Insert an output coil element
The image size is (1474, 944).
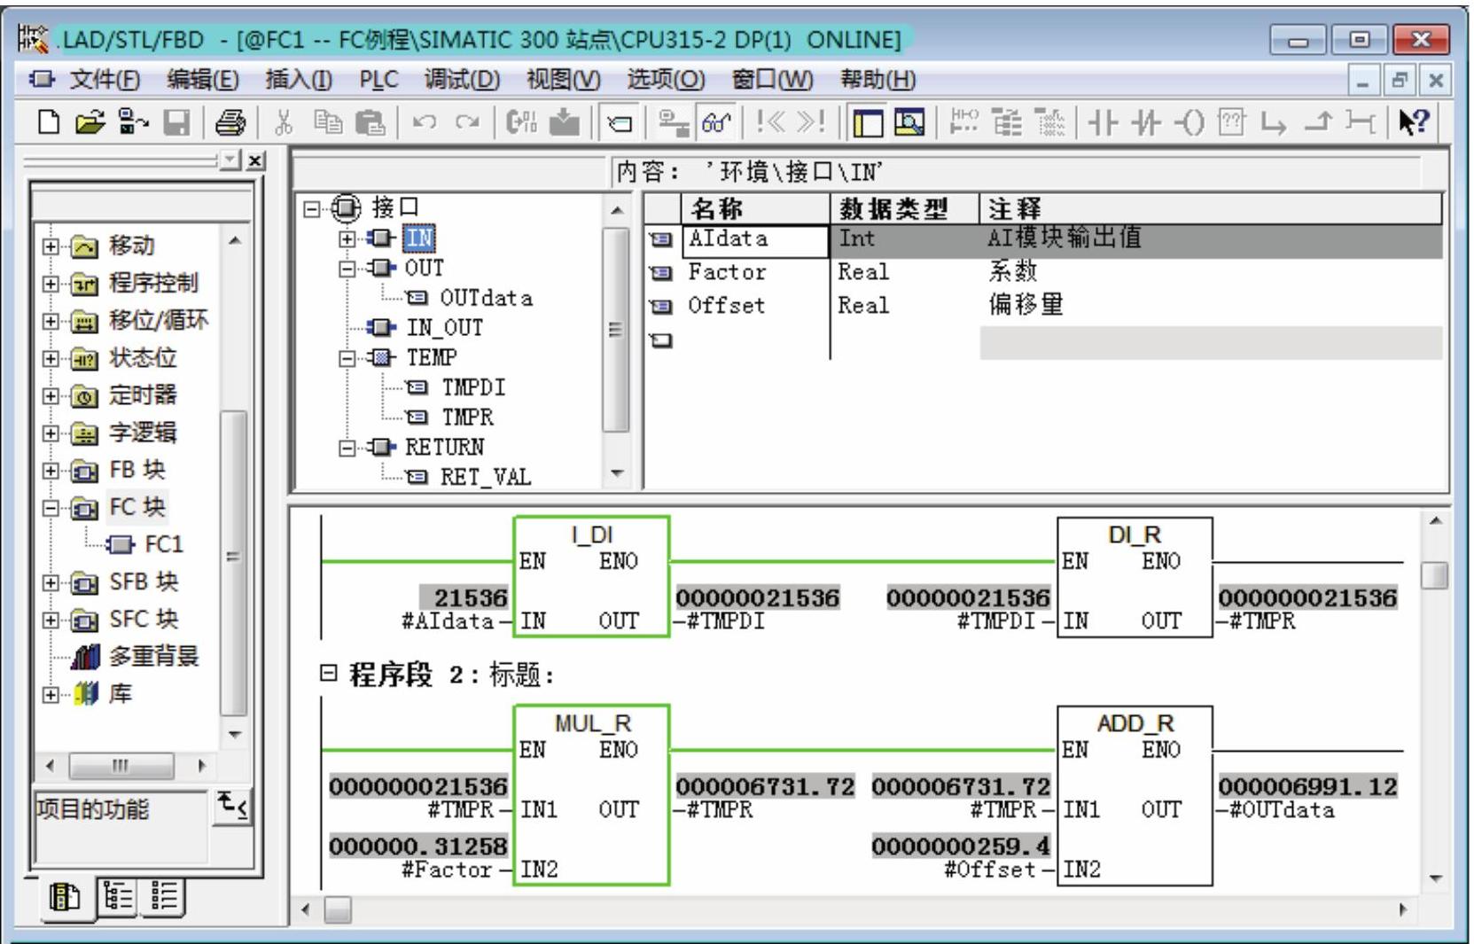click(x=1189, y=123)
